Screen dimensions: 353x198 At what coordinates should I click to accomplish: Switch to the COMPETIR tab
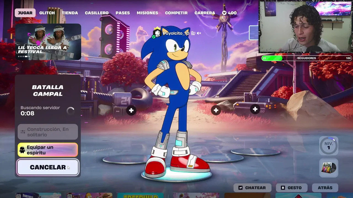click(x=176, y=13)
